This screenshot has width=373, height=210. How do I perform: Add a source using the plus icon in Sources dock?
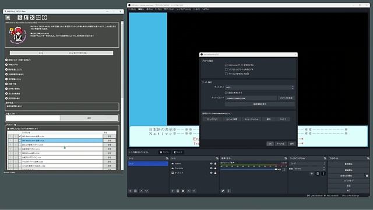point(173,191)
